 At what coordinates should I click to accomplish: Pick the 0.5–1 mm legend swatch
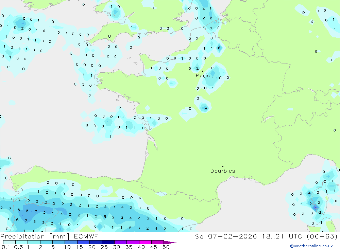22,242
